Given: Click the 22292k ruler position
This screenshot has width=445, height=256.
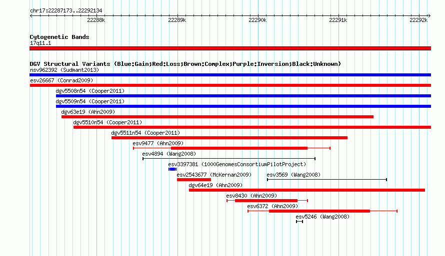Looking at the screenshot, I should (x=418, y=20).
